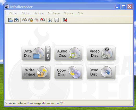Click the exit red arrow toolbar icon
Viewport: 136px width, 110px height.
point(65,20)
